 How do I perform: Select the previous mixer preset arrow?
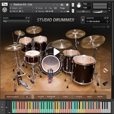click(26, 18)
